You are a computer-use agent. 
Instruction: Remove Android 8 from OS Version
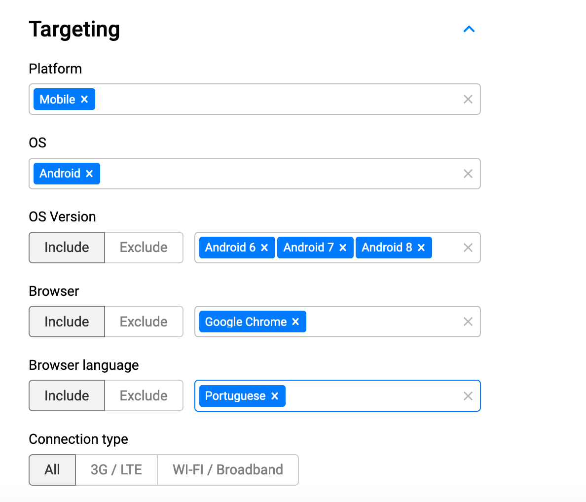(x=421, y=248)
